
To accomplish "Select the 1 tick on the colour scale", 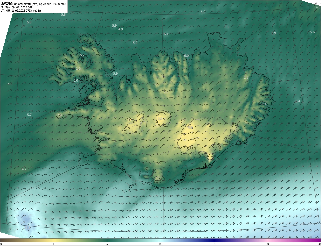I will tap(54, 244).
